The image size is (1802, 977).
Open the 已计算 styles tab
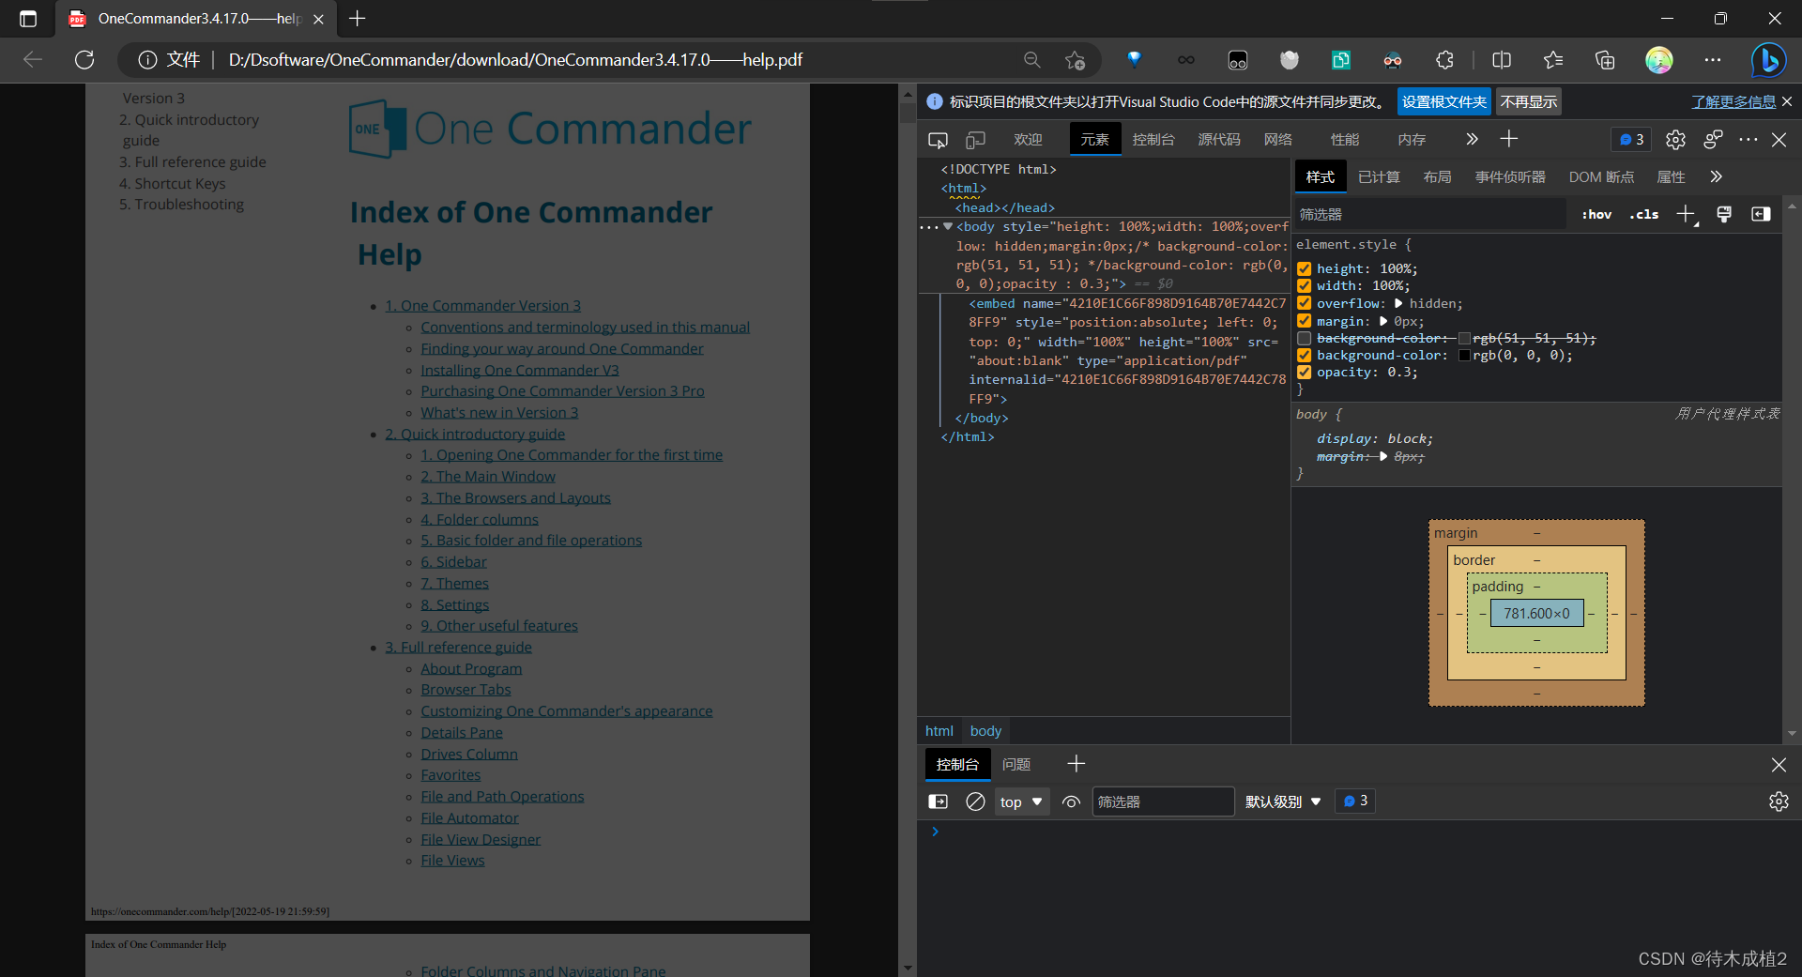pyautogui.click(x=1379, y=176)
